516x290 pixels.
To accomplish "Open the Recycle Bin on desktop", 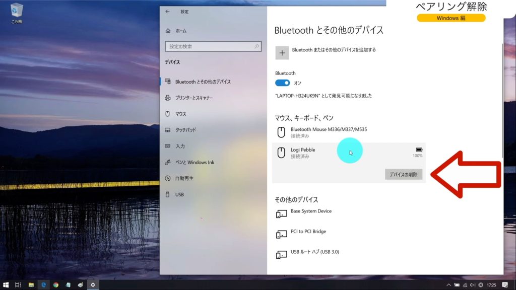I will pyautogui.click(x=16, y=14).
